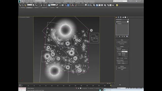Click the Use Pivot Point Center icon
This screenshot has height=91, width=162.
pyautogui.click(x=57, y=5)
